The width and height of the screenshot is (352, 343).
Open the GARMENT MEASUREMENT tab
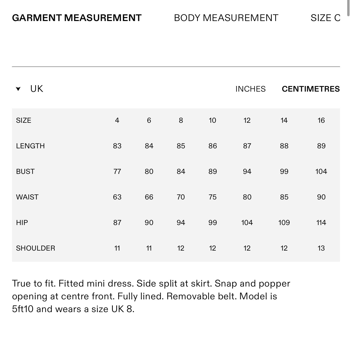77,18
